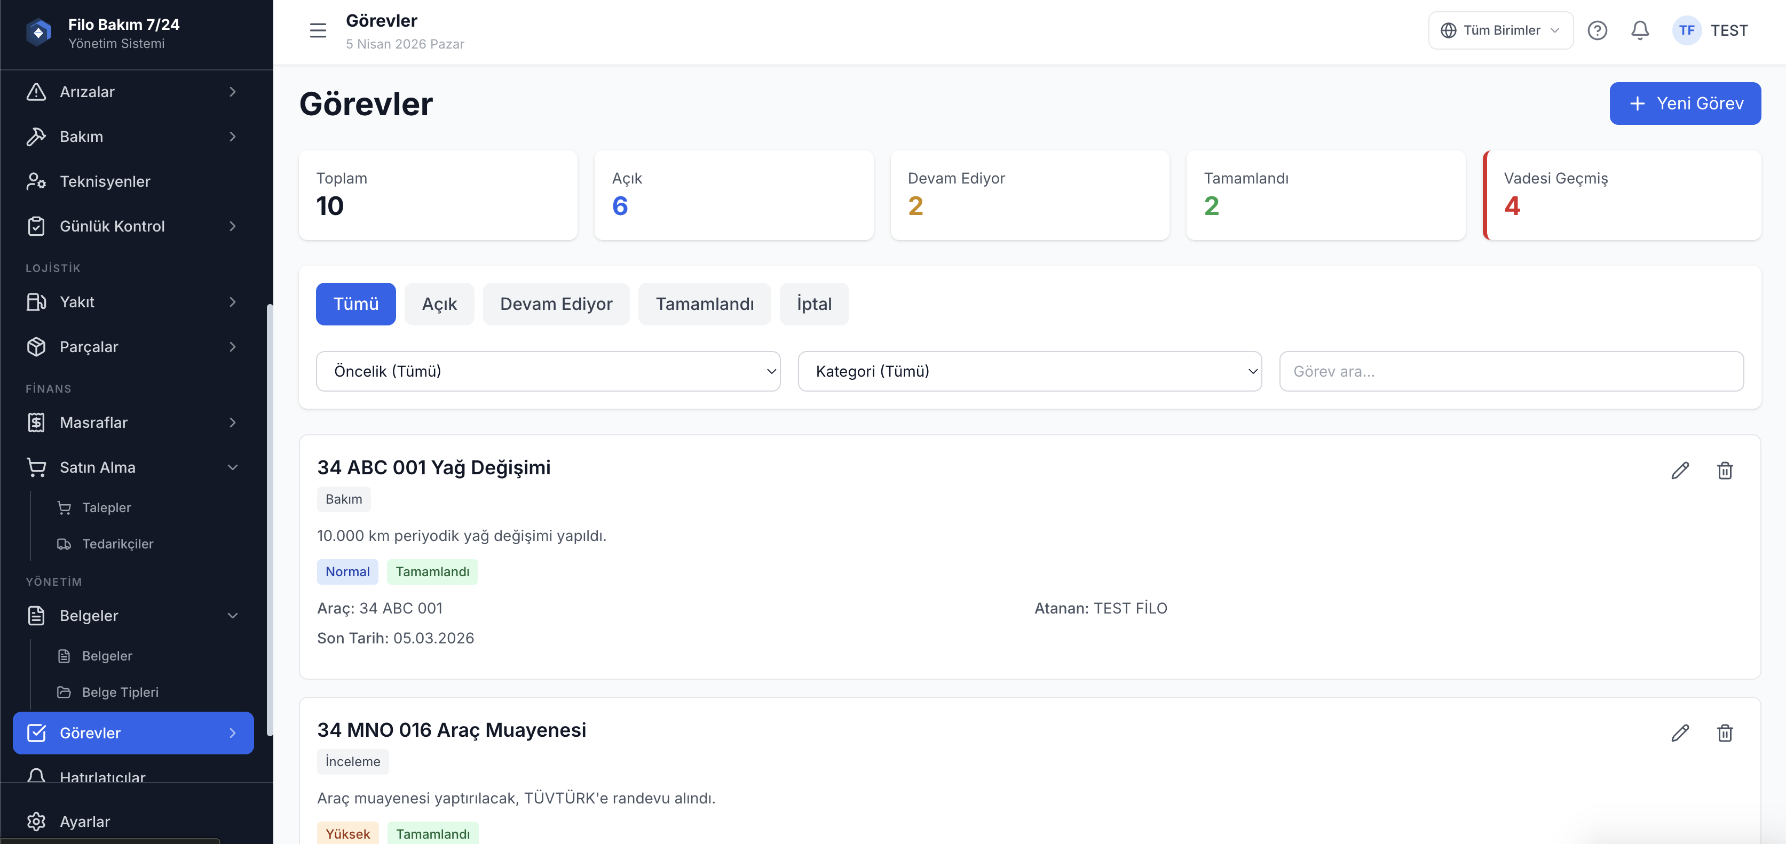
Task: Open the Tüm Birimler unit selector
Action: point(1500,30)
